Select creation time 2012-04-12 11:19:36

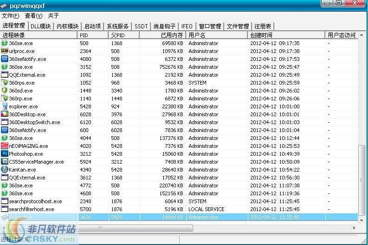[275, 193]
